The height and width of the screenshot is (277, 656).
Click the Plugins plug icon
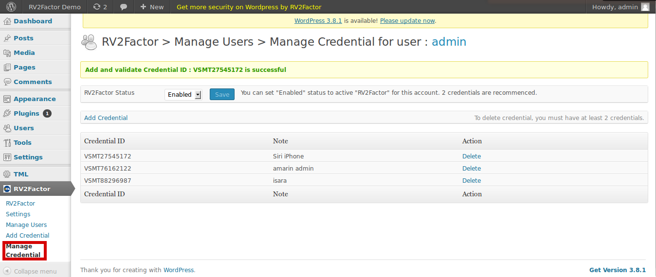7,113
